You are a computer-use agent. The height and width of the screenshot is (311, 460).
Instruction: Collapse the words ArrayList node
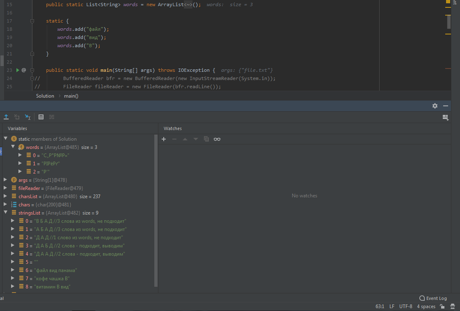point(13,147)
